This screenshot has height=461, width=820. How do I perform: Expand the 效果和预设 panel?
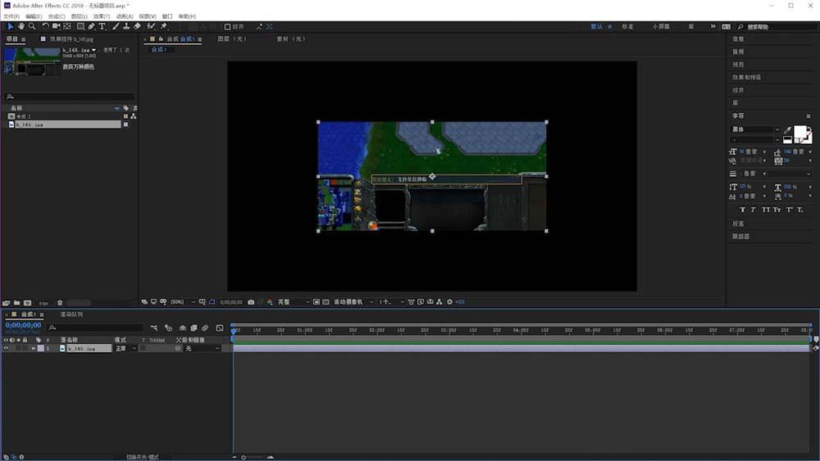pos(746,77)
